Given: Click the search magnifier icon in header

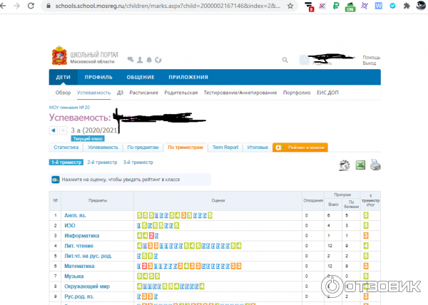Looking at the screenshot, I should tap(285, 61).
